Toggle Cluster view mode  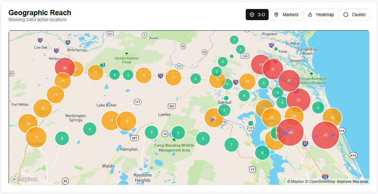[354, 15]
